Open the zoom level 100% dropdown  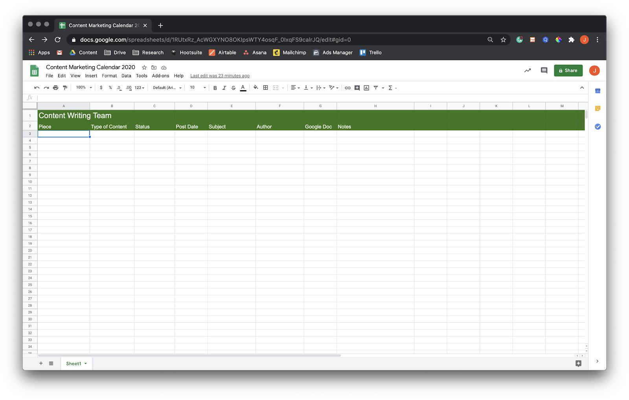84,87
